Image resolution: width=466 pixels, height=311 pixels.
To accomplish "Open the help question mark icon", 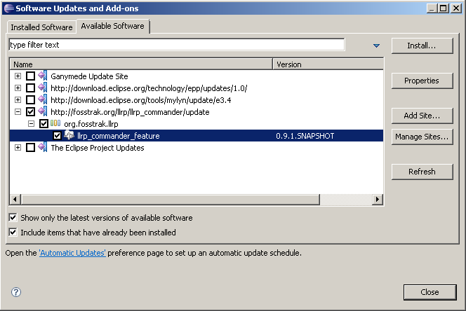I will tap(16, 292).
